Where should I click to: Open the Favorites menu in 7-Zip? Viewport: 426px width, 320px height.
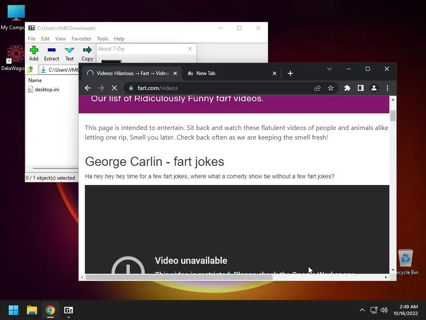[81, 39]
